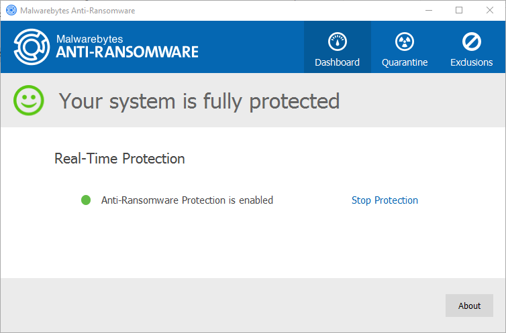506x333 pixels.
Task: Click the Dashboard gauge icon
Action: (338, 42)
